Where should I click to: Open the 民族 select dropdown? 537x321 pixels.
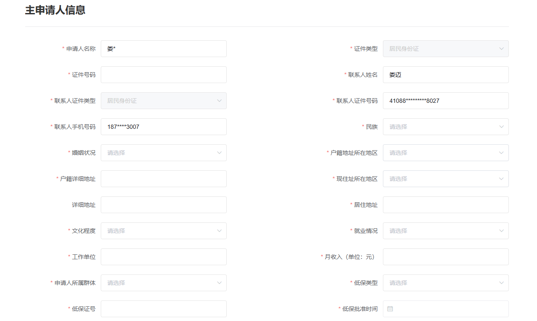pos(446,127)
